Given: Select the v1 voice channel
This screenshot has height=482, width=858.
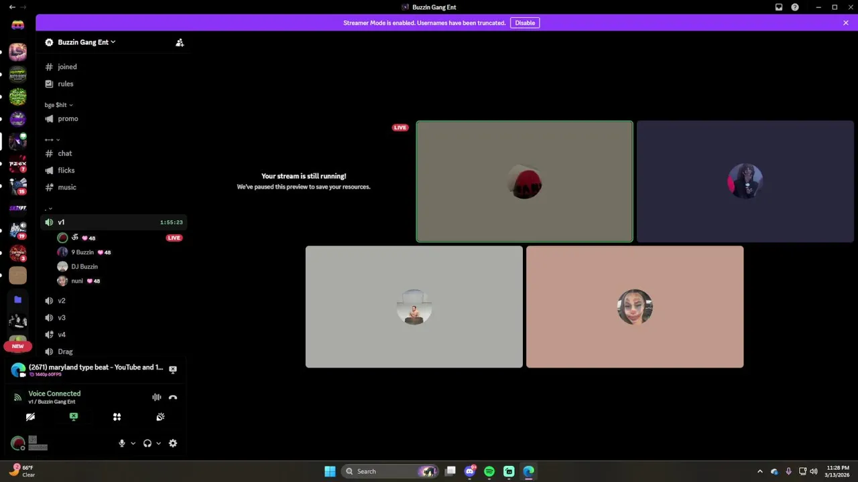Looking at the screenshot, I should tap(113, 222).
